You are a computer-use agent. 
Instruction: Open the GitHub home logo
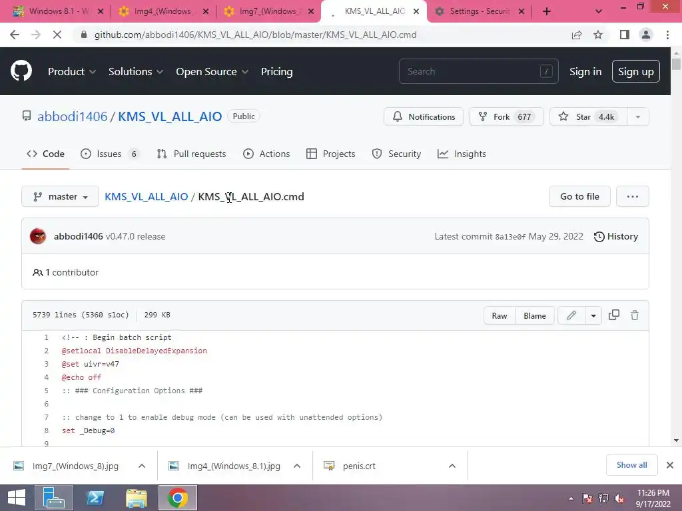click(x=21, y=71)
